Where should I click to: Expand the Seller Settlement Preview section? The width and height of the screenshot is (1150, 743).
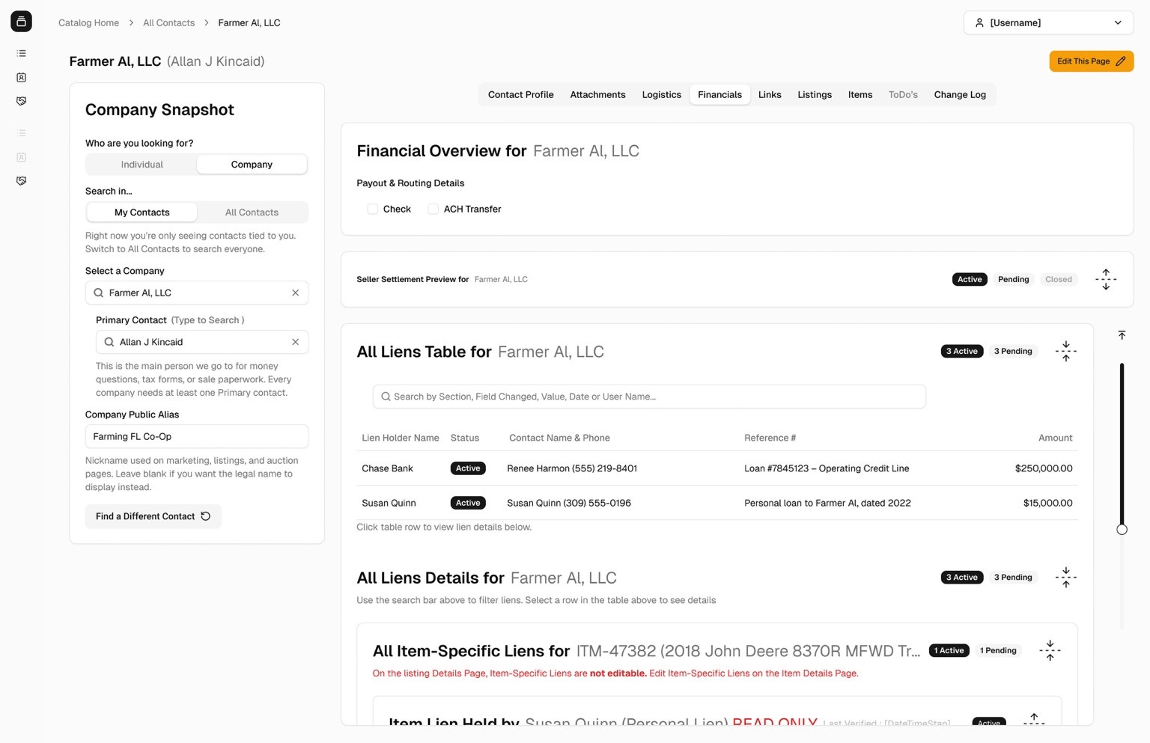tap(1105, 279)
